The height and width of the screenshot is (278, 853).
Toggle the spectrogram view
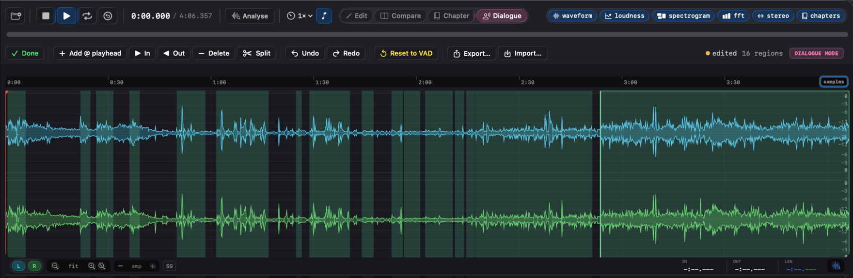tap(683, 16)
